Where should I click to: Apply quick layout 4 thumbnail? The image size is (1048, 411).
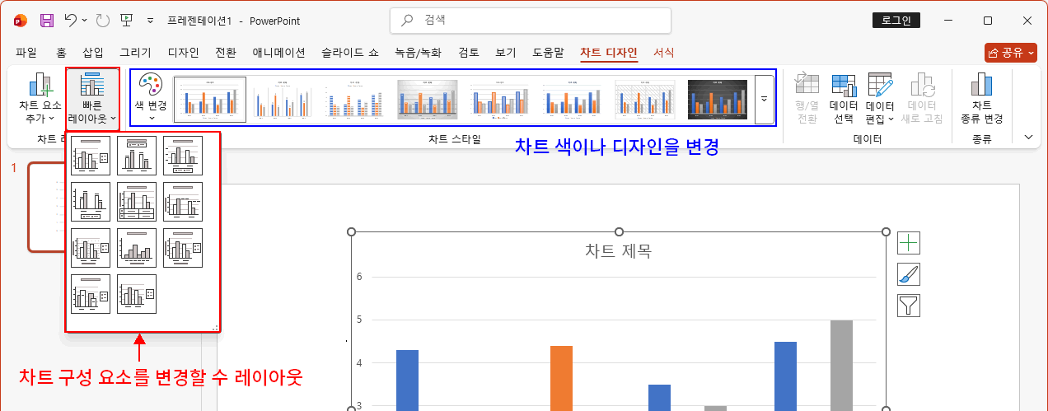(x=91, y=202)
